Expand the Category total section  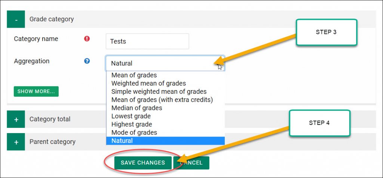click(x=16, y=119)
